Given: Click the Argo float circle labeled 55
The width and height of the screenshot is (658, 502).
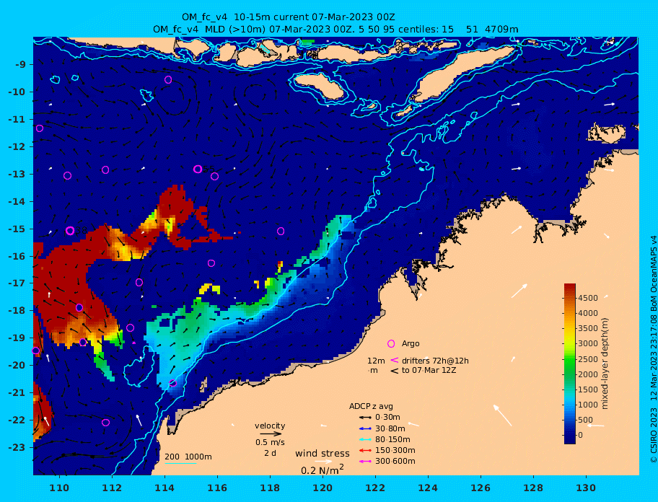Looking at the screenshot, I should click(x=198, y=169).
